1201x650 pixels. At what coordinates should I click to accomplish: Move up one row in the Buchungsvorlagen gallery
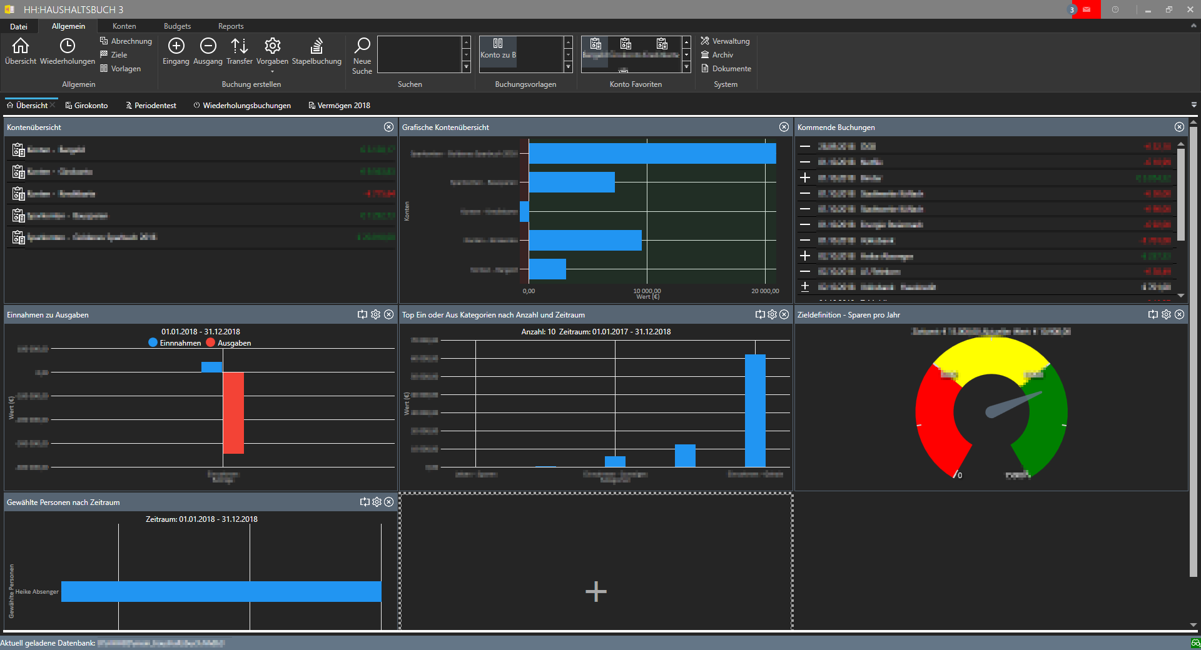568,42
